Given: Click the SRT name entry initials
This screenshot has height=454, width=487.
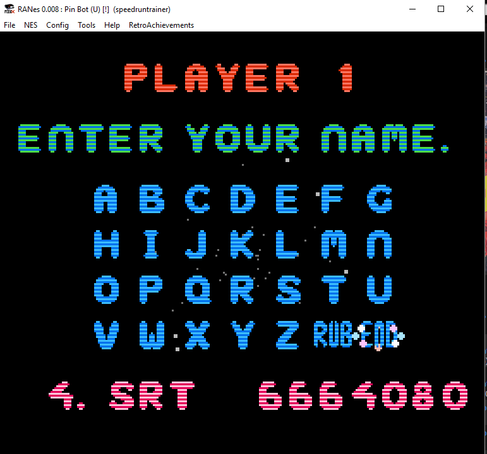Looking at the screenshot, I should (150, 396).
